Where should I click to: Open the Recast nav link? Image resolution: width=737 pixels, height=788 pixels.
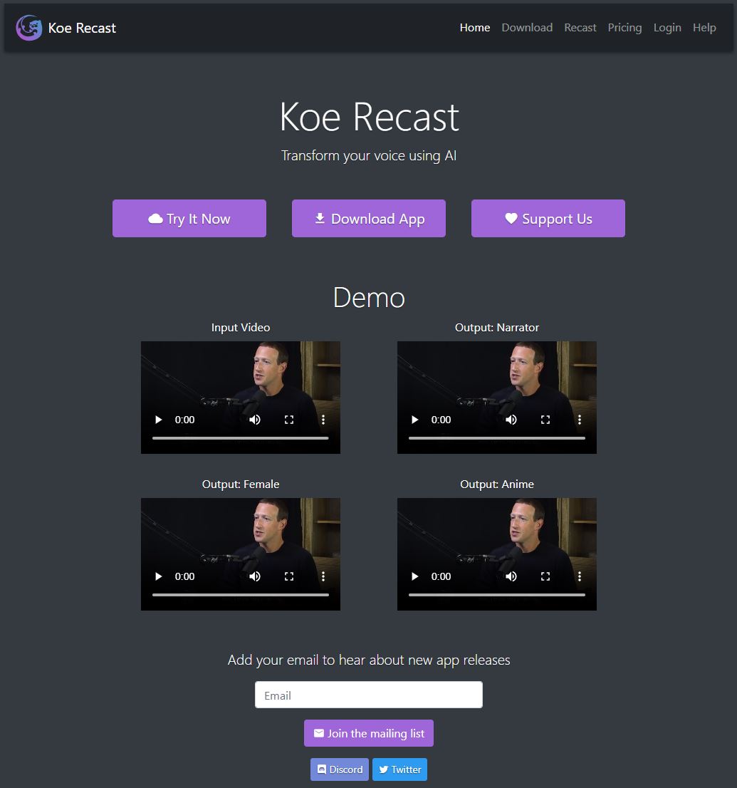coord(580,28)
